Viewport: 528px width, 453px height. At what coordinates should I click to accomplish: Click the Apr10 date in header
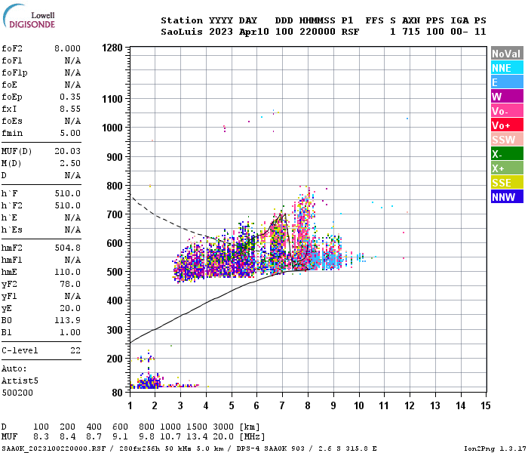pos(254,32)
